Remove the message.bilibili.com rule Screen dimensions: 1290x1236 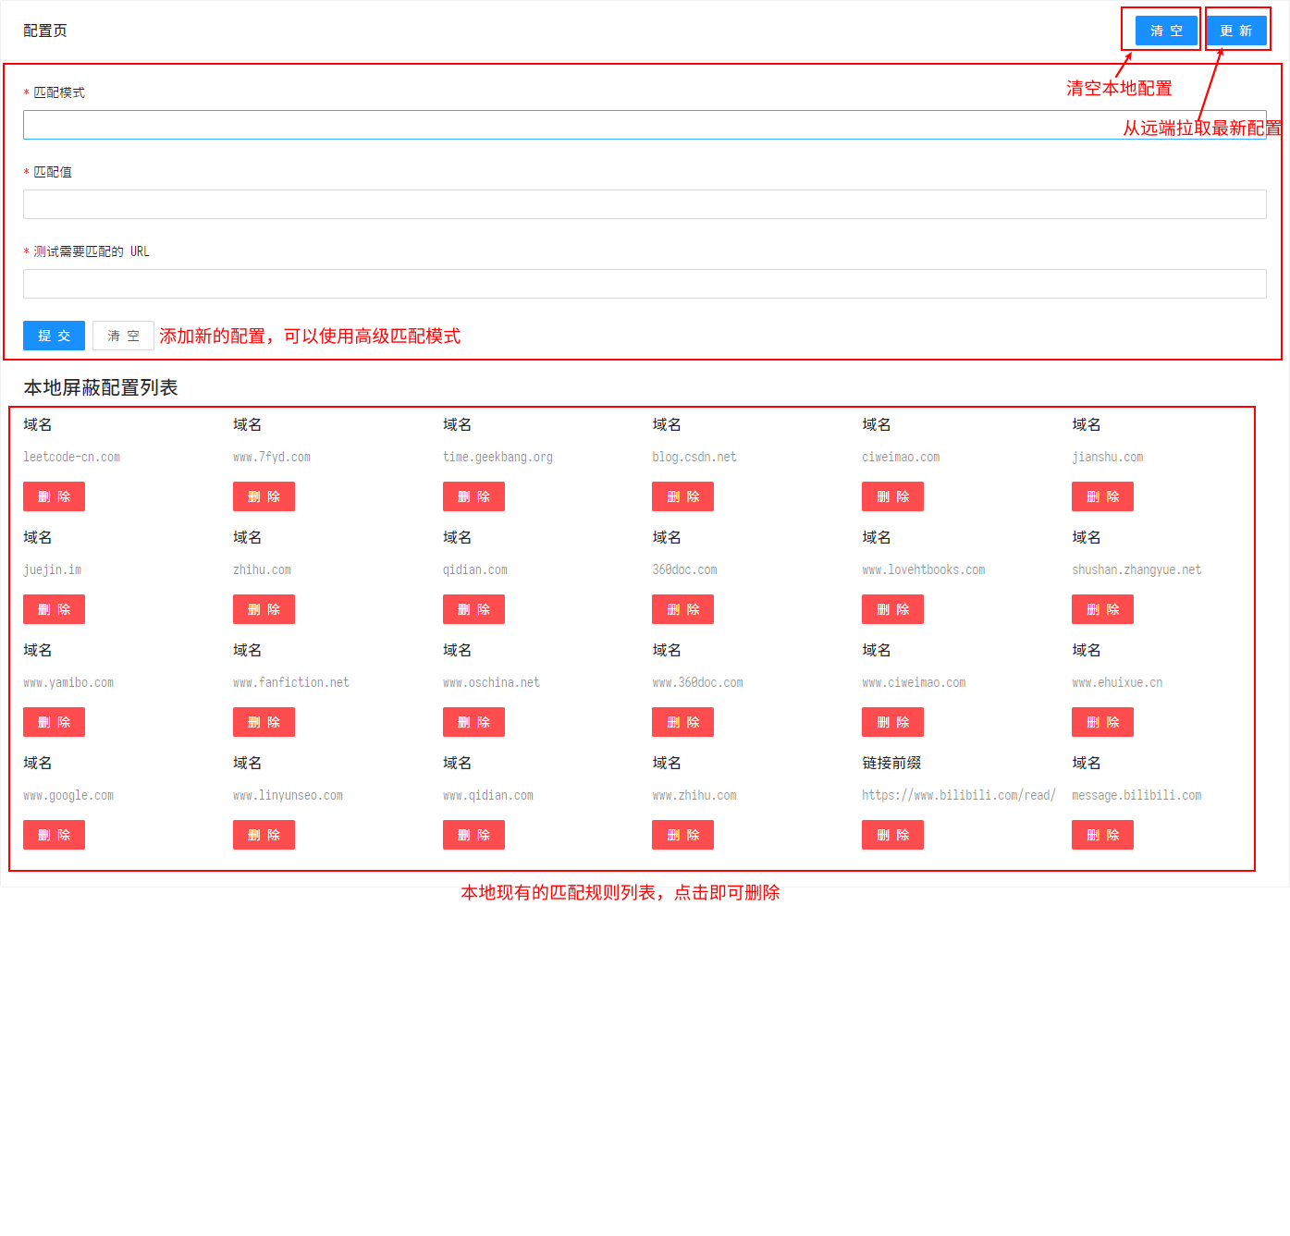tap(1102, 835)
